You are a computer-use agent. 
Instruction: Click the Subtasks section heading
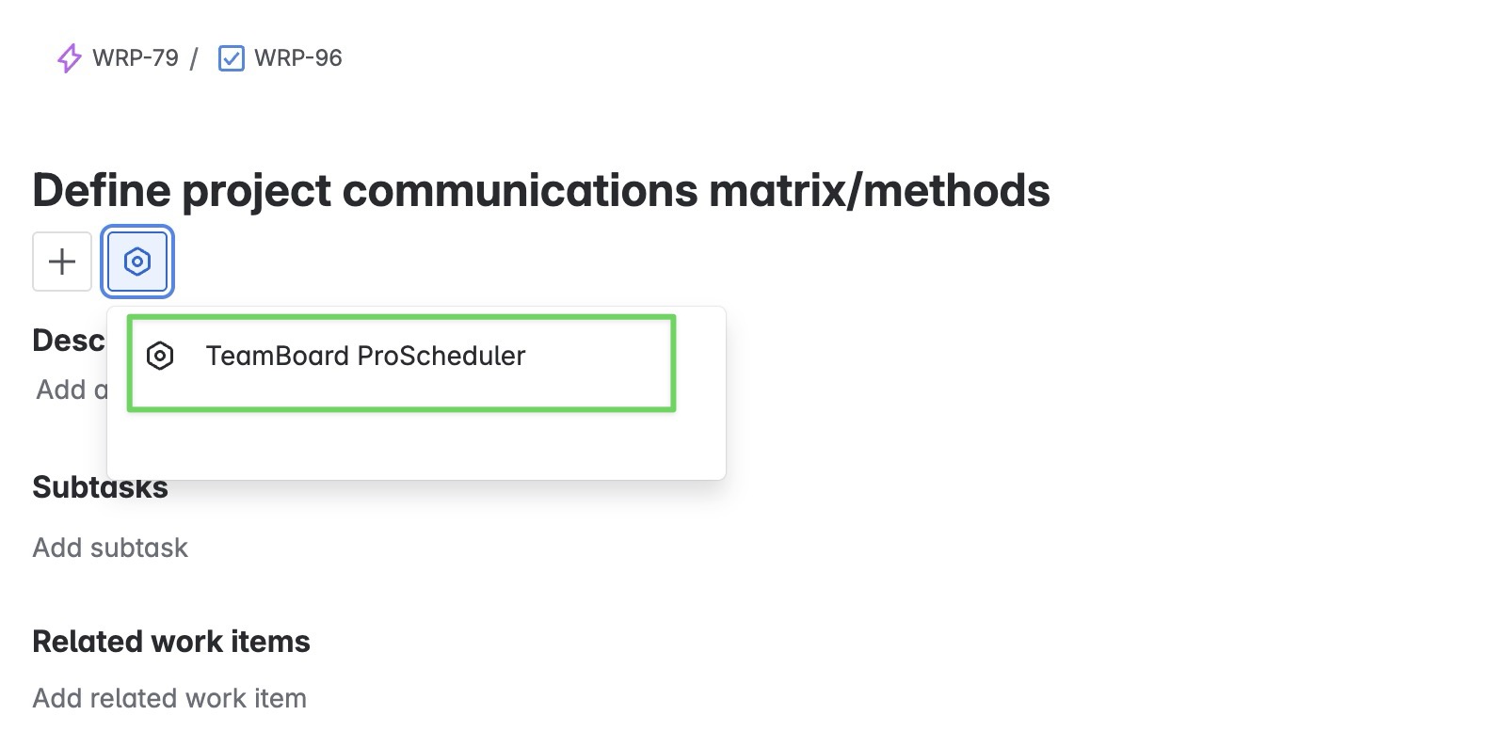[x=100, y=487]
